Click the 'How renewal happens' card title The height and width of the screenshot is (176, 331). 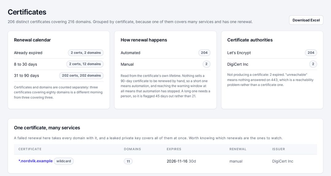(144, 40)
